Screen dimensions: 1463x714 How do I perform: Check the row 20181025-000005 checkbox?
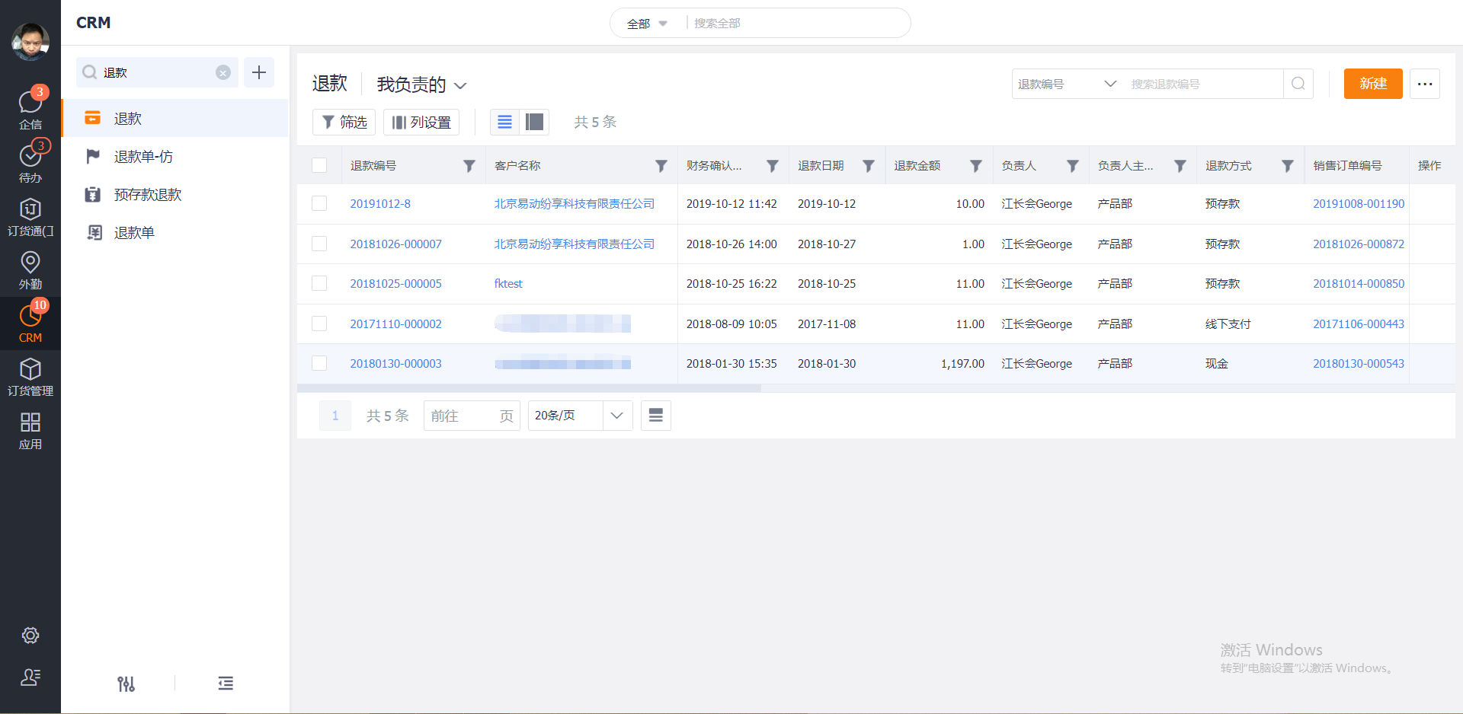click(x=319, y=283)
